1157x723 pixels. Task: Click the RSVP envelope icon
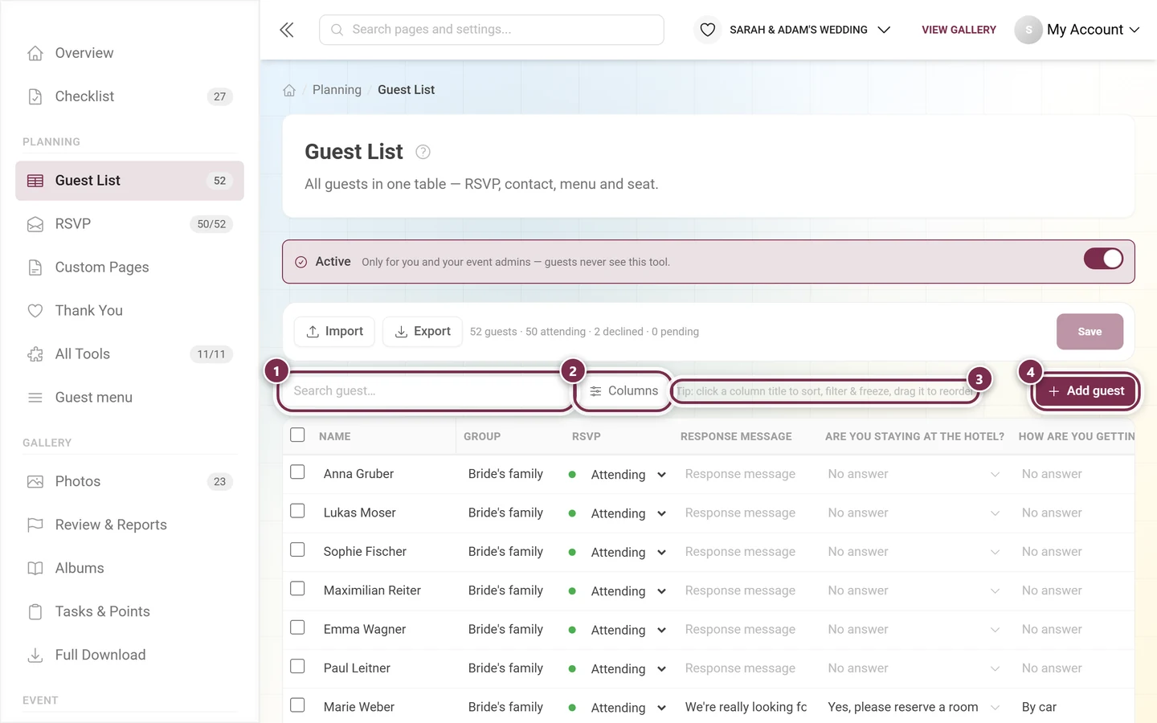pyautogui.click(x=35, y=224)
